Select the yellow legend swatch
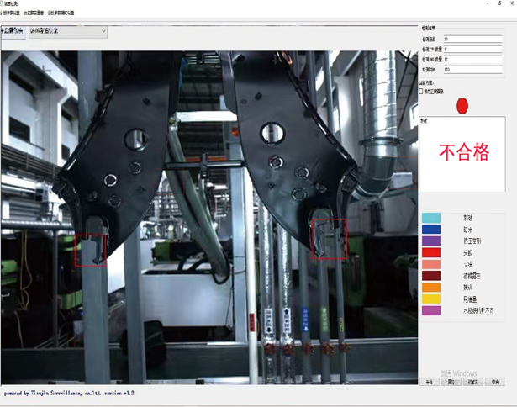Viewport: 517px width, 407px height. click(430, 299)
